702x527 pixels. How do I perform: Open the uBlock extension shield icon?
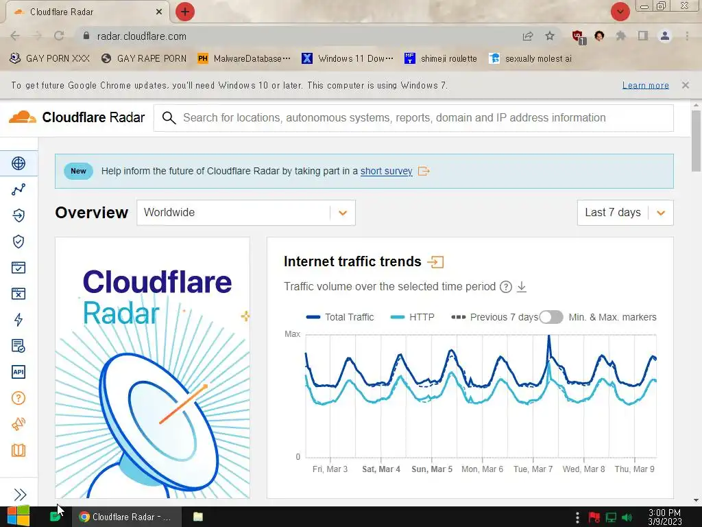point(579,36)
